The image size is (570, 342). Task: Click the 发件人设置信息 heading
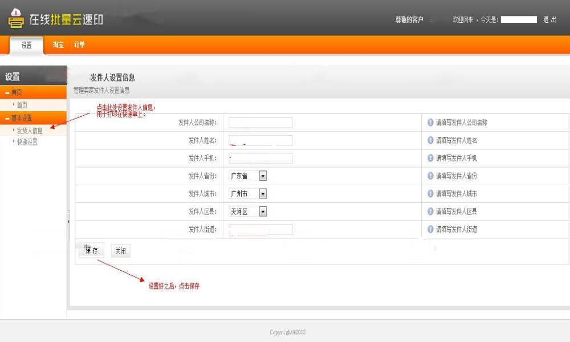pos(113,78)
